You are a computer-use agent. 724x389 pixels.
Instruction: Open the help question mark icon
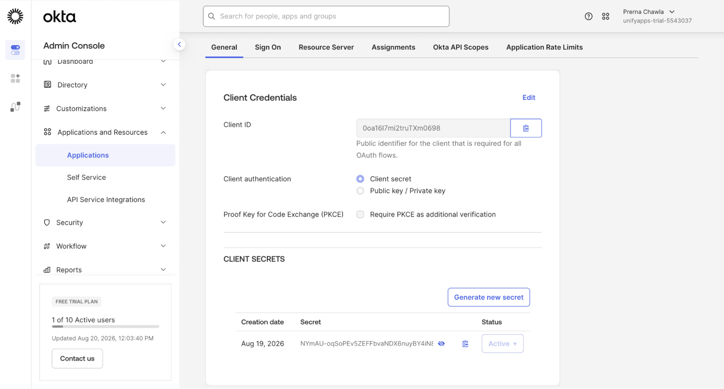pos(589,16)
